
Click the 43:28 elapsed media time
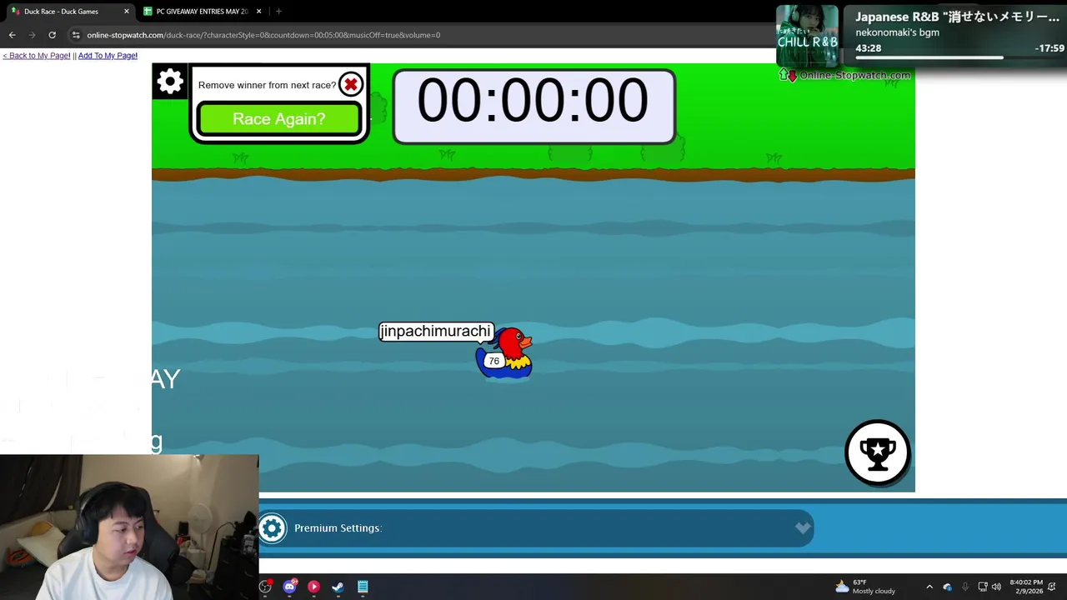[868, 48]
